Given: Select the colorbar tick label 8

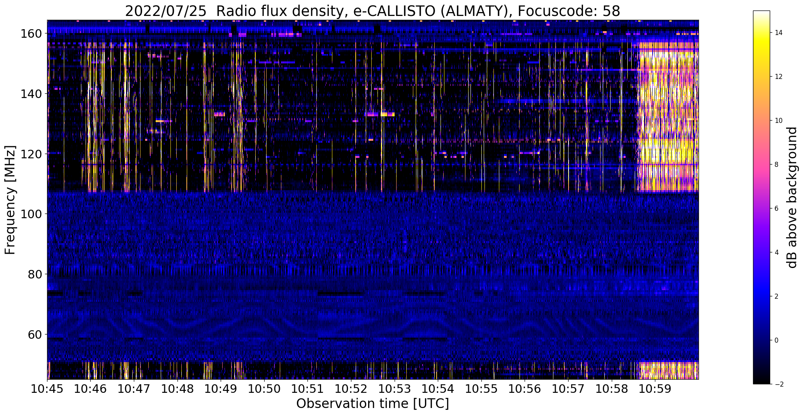Looking at the screenshot, I should [x=777, y=165].
